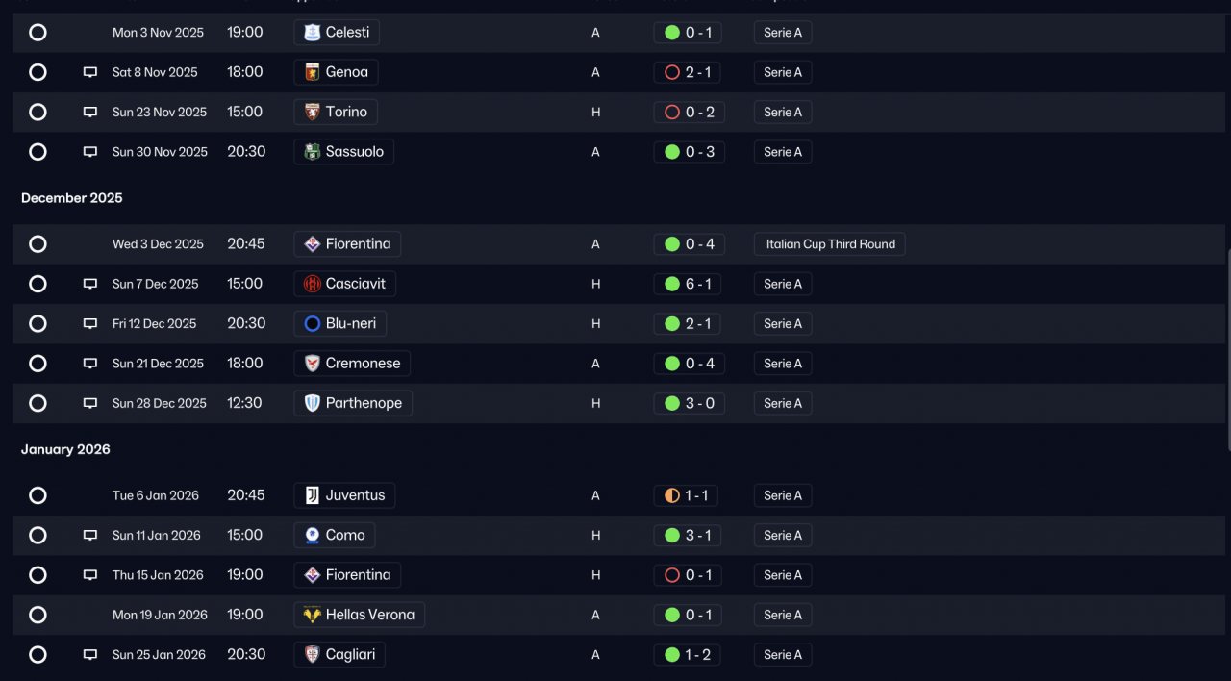This screenshot has width=1231, height=681.
Task: Select the radio circle for Celesti fixture
Action: [38, 33]
